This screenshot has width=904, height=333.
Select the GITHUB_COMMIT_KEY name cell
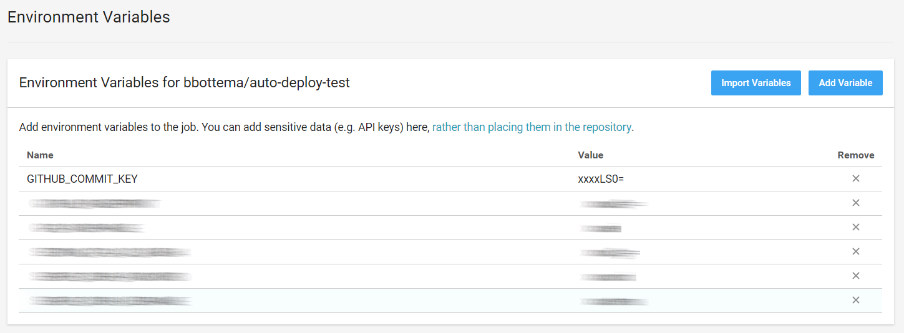point(82,179)
